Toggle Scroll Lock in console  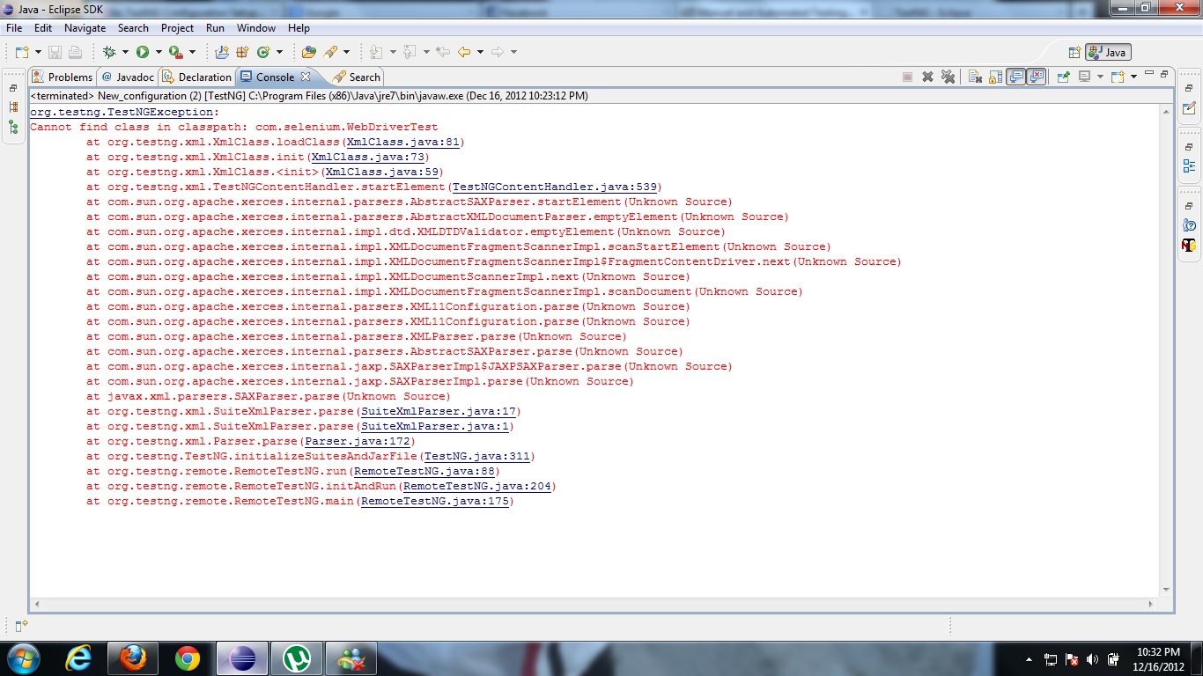click(x=996, y=77)
